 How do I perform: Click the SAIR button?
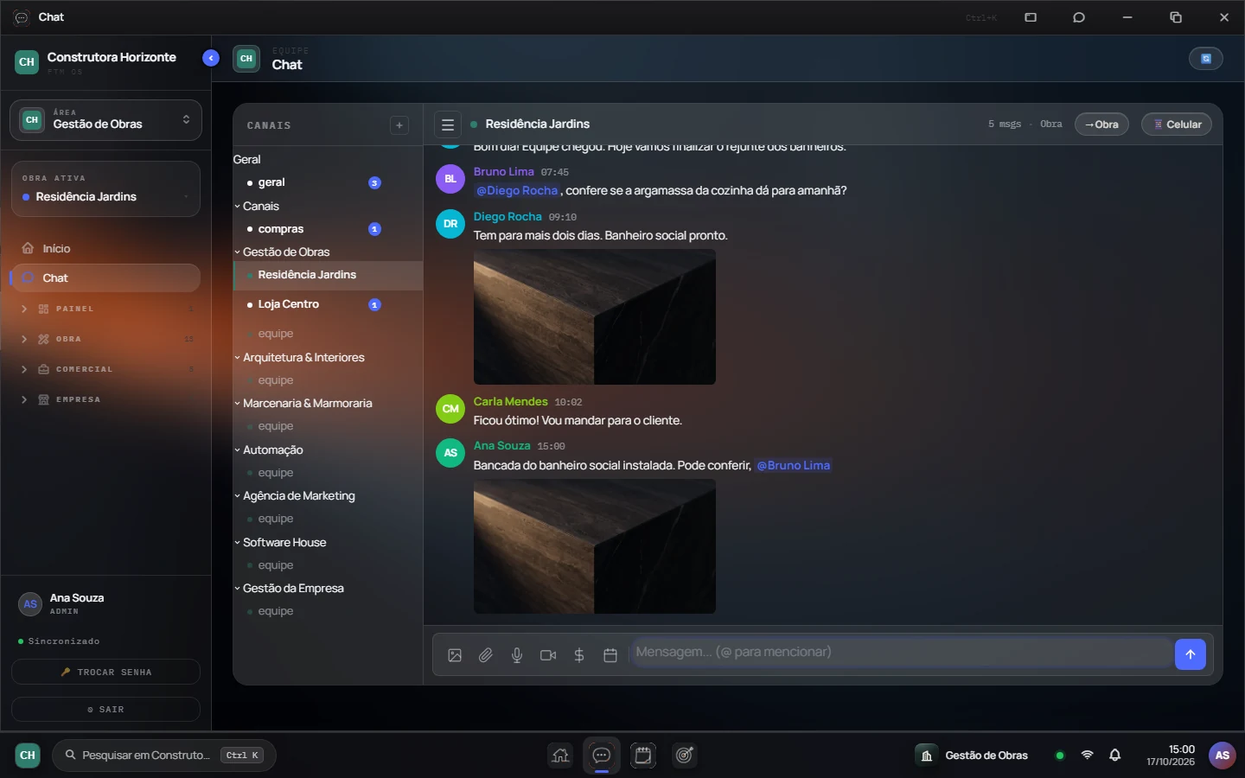(105, 709)
